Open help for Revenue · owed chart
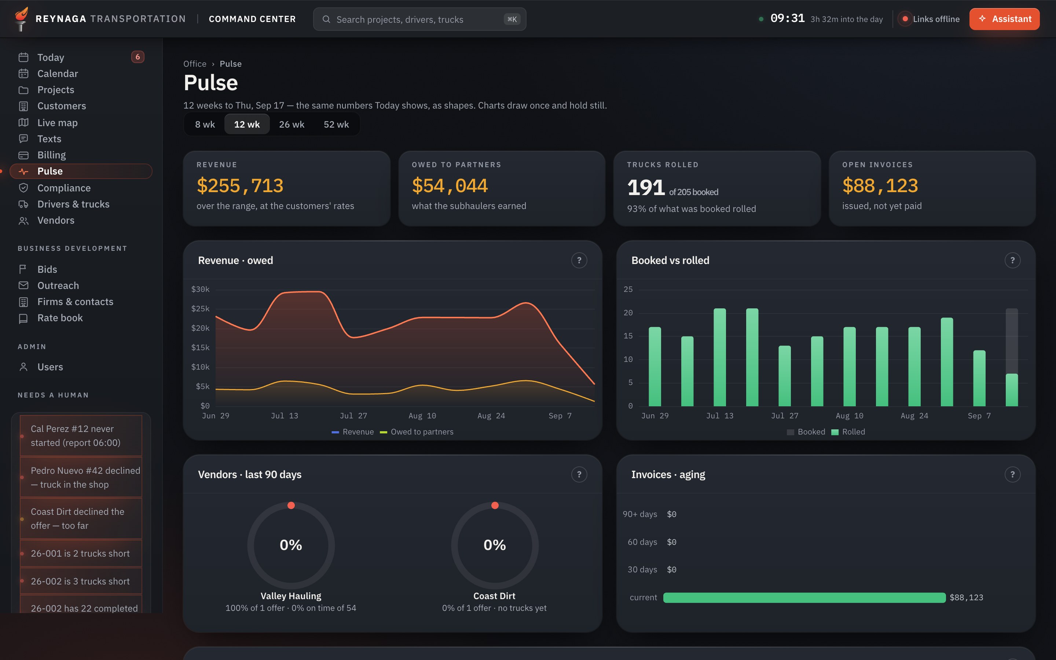The width and height of the screenshot is (1056, 660). tap(579, 261)
